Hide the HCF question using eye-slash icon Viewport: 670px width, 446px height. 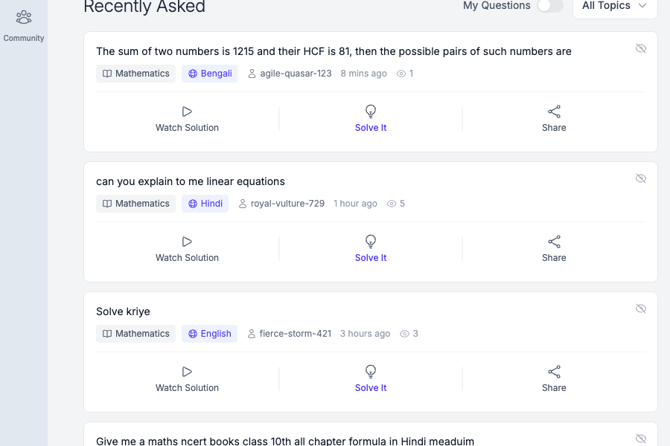(640, 48)
